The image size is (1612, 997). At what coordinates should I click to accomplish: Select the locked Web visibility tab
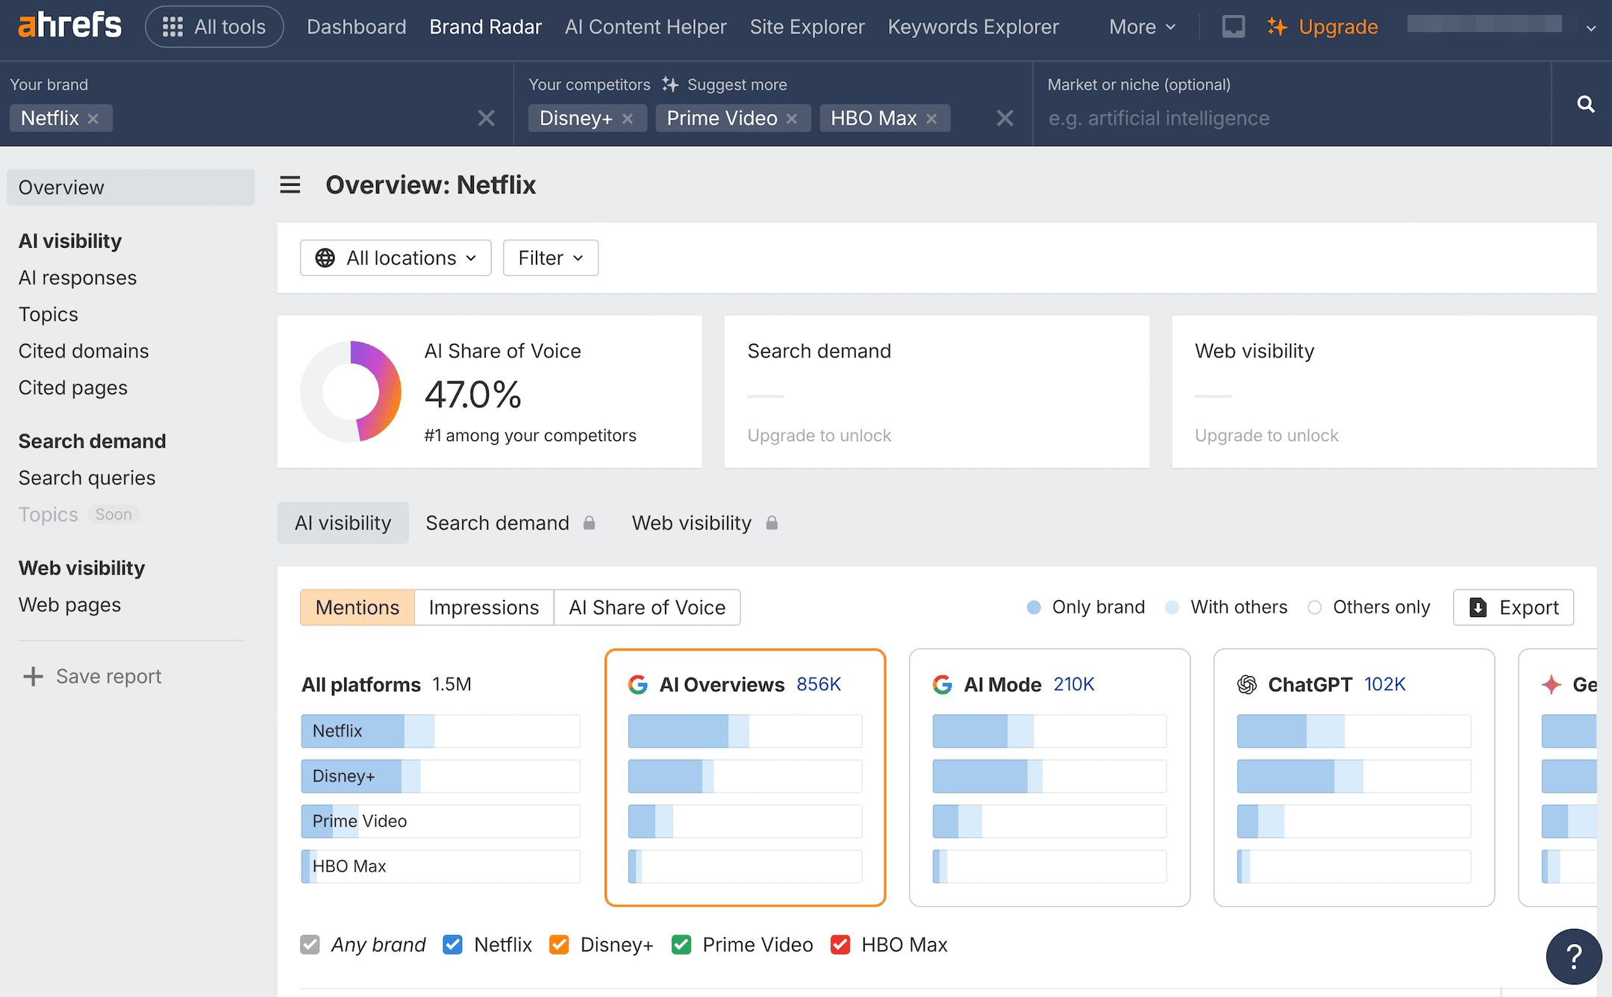[705, 523]
